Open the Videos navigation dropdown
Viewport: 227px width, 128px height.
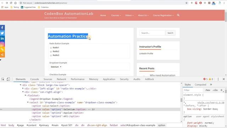[x=129, y=15]
